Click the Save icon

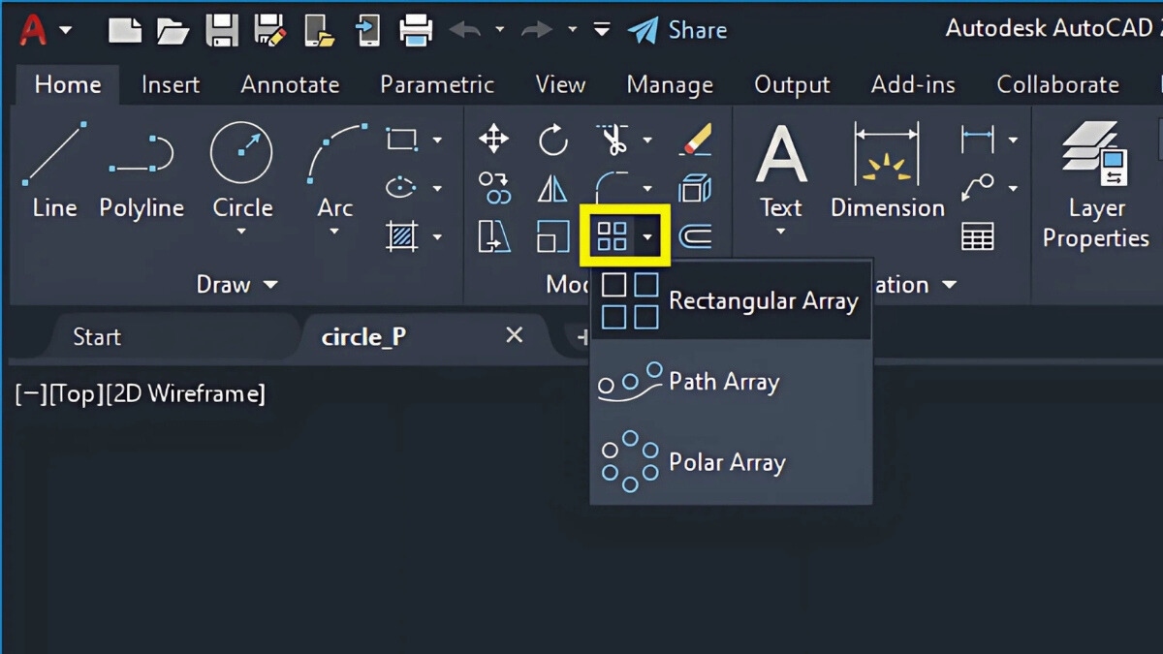[x=222, y=30]
